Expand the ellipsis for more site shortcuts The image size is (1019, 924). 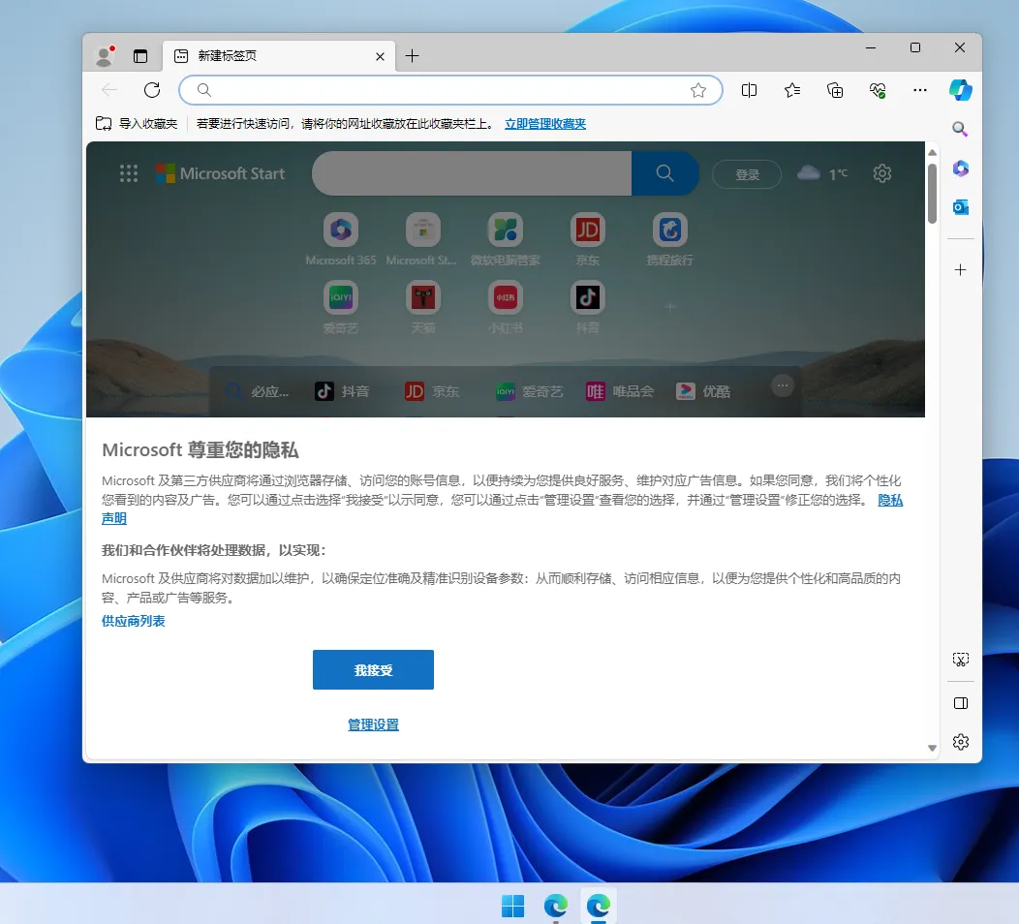[x=783, y=385]
